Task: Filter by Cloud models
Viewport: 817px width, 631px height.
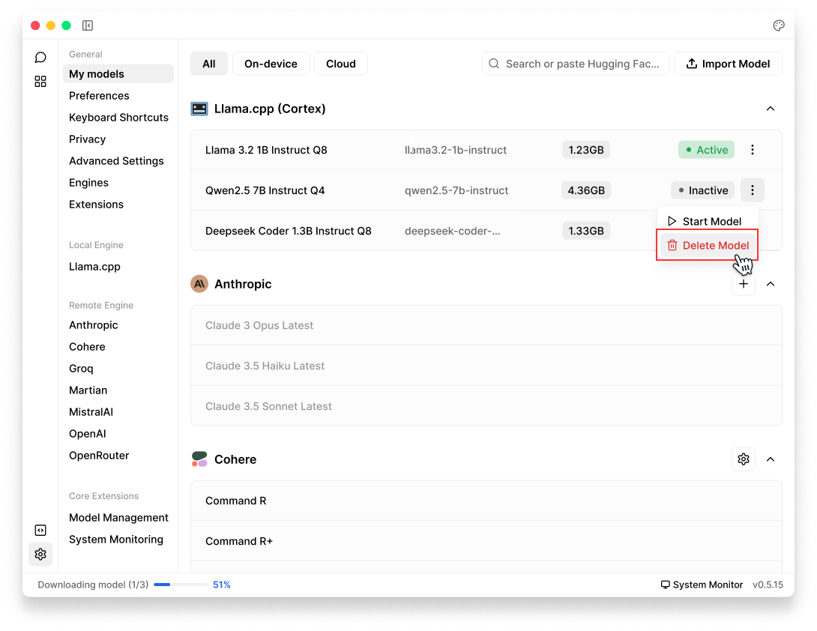Action: 341,64
